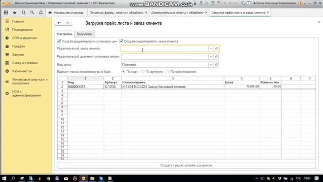Close the form with X button
323x182 pixels.
319,22
